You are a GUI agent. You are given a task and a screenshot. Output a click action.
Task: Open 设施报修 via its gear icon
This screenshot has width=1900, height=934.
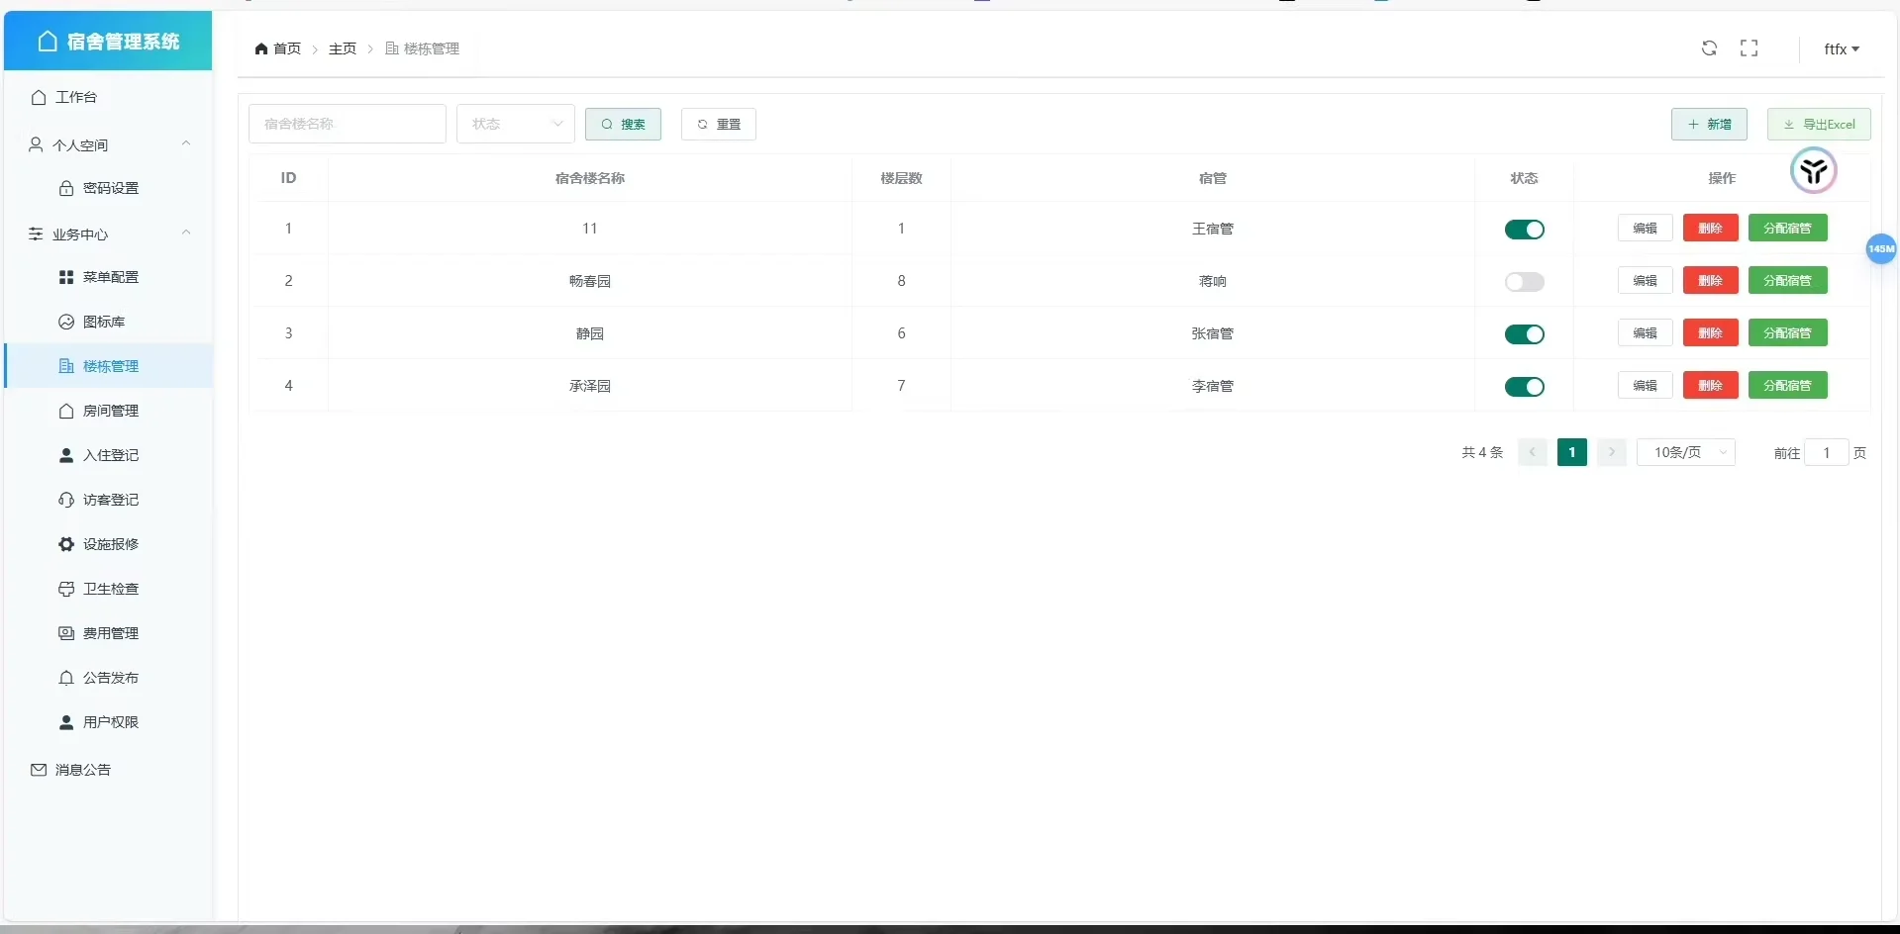click(66, 544)
